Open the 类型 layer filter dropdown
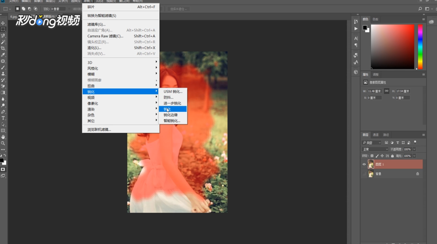Screen dimensions: 437x244 click(x=372, y=143)
